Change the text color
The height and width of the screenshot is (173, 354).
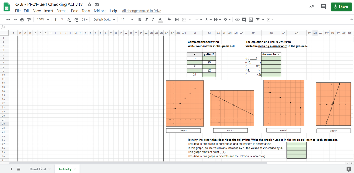point(160,19)
